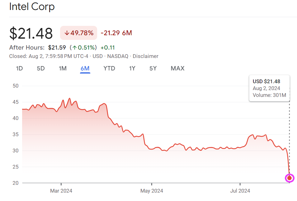Open the Disclaimer link
The height and width of the screenshot is (201, 297).
pos(145,56)
